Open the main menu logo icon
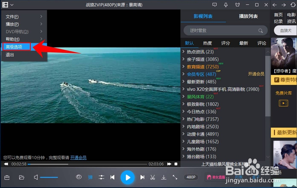The width and height of the screenshot is (297, 188). pos(5,5)
